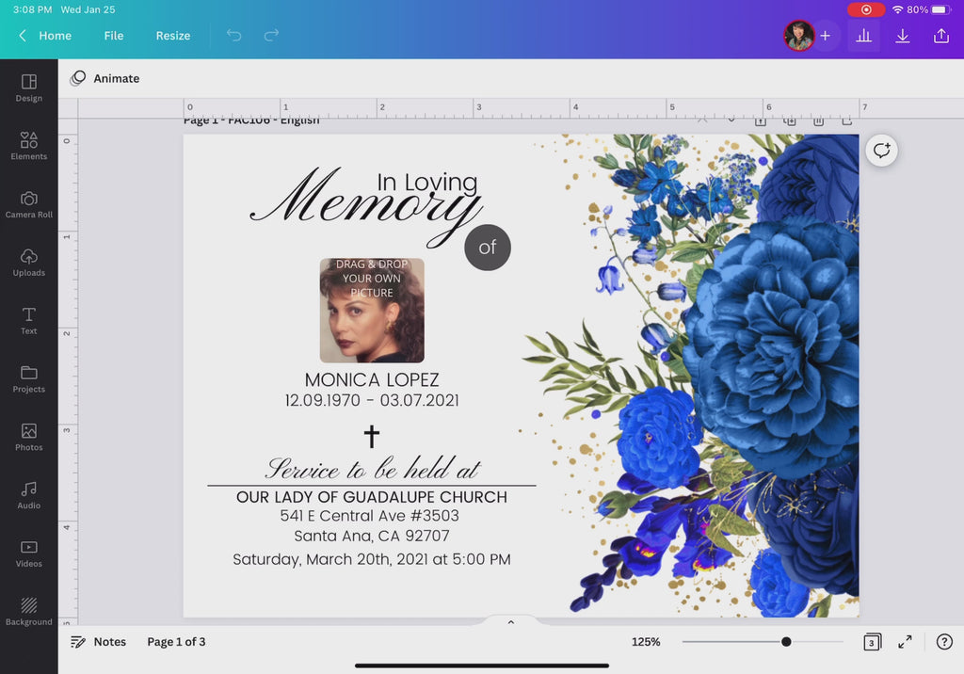This screenshot has width=964, height=674.
Task: Add a comment with the bubble icon
Action: (881, 150)
